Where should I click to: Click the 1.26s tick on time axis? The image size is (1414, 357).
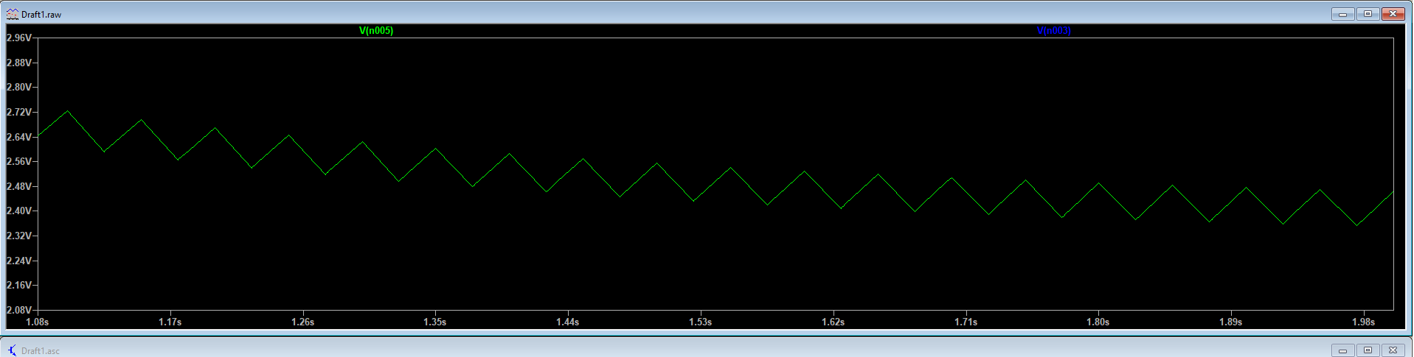(302, 322)
